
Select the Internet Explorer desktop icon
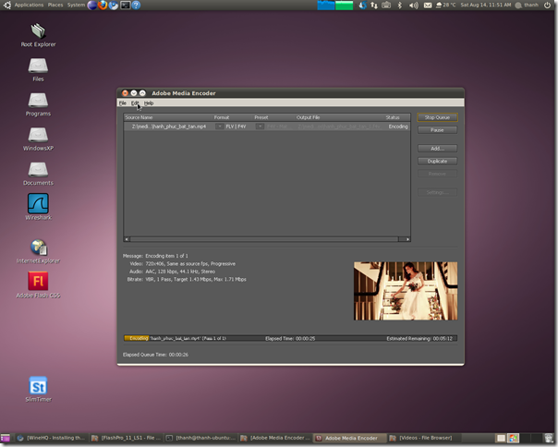click(38, 248)
